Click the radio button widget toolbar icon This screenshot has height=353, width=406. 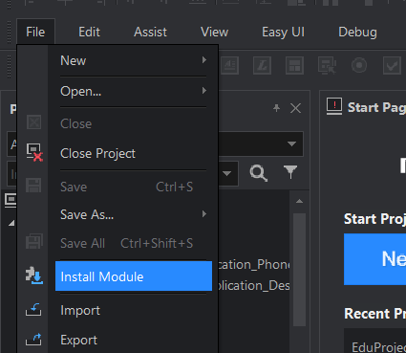(359, 65)
